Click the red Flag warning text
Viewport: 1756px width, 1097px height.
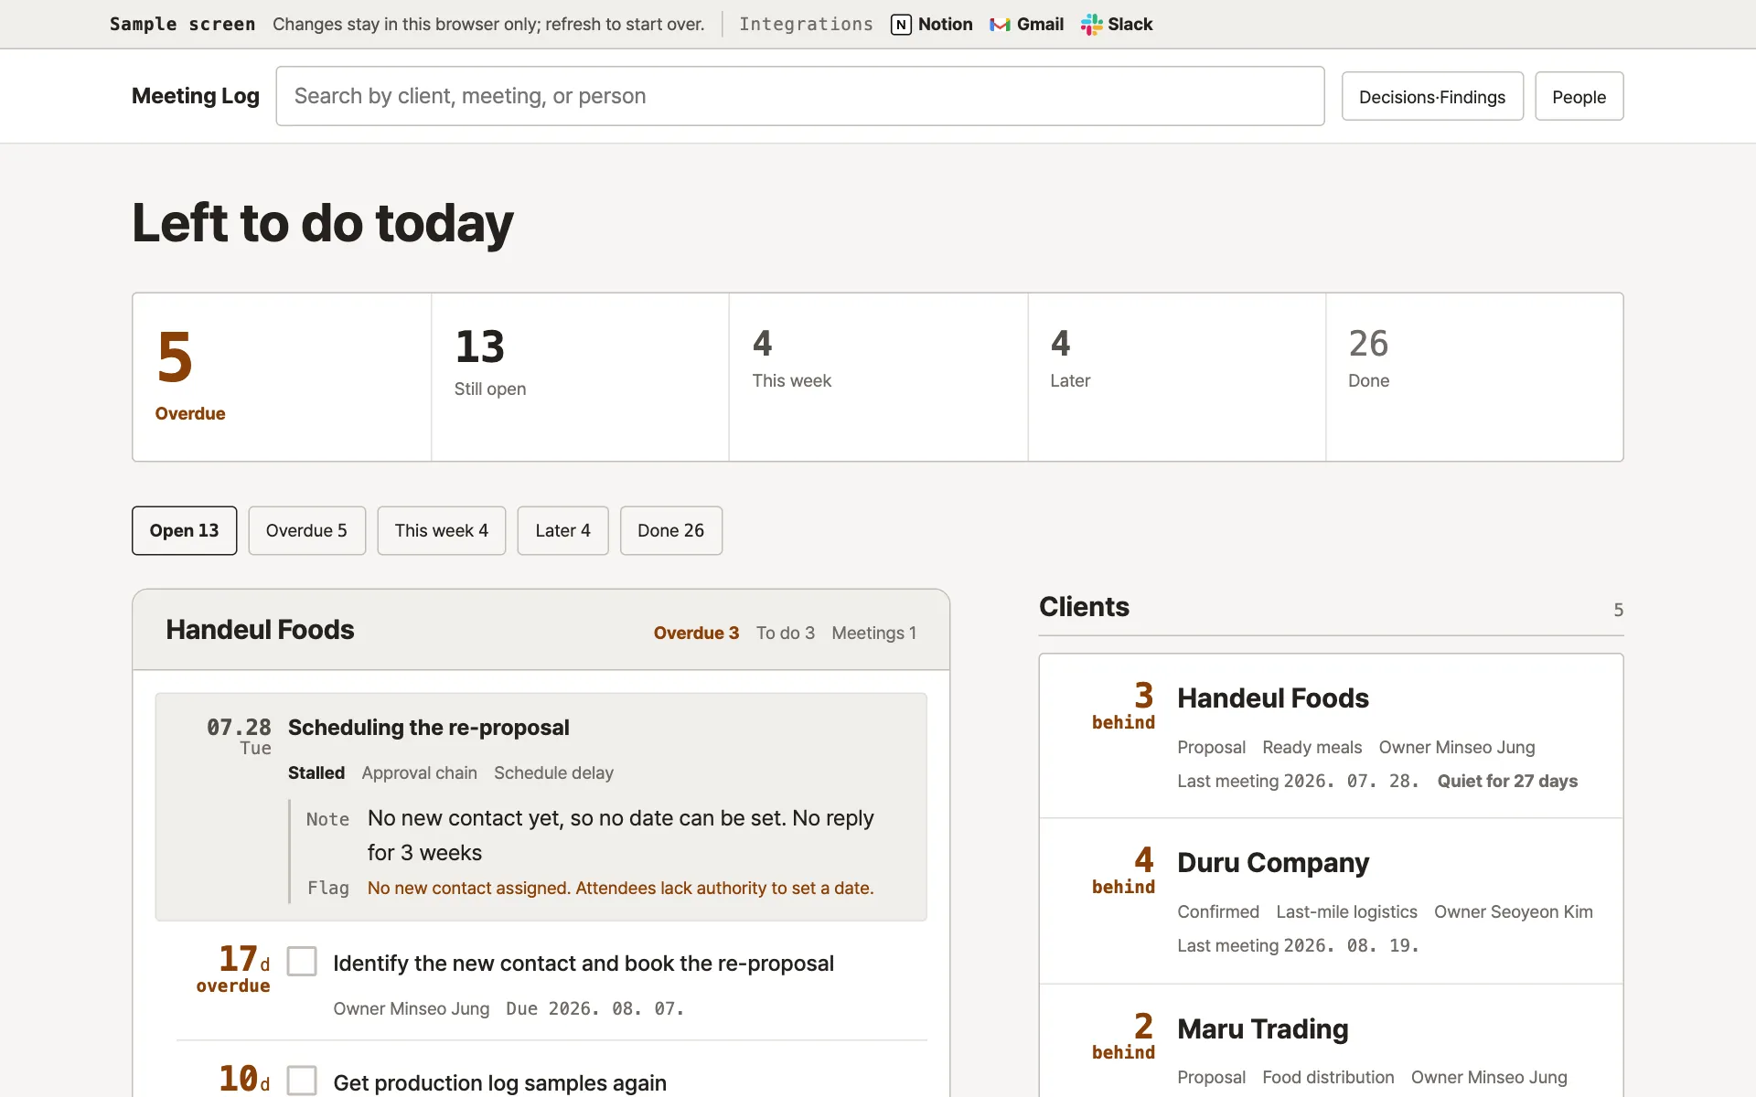[x=620, y=888]
